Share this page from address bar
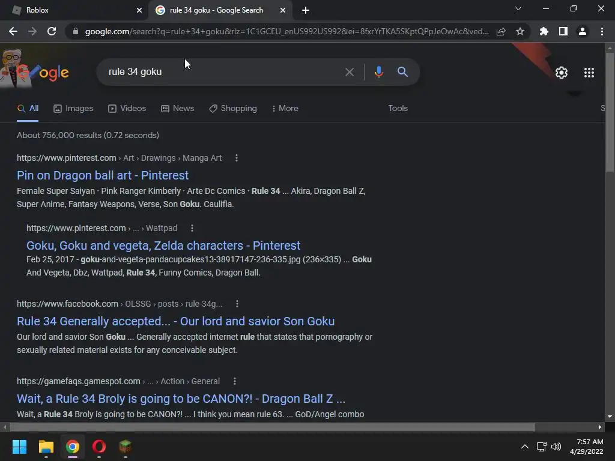This screenshot has height=461, width=615. tap(501, 31)
